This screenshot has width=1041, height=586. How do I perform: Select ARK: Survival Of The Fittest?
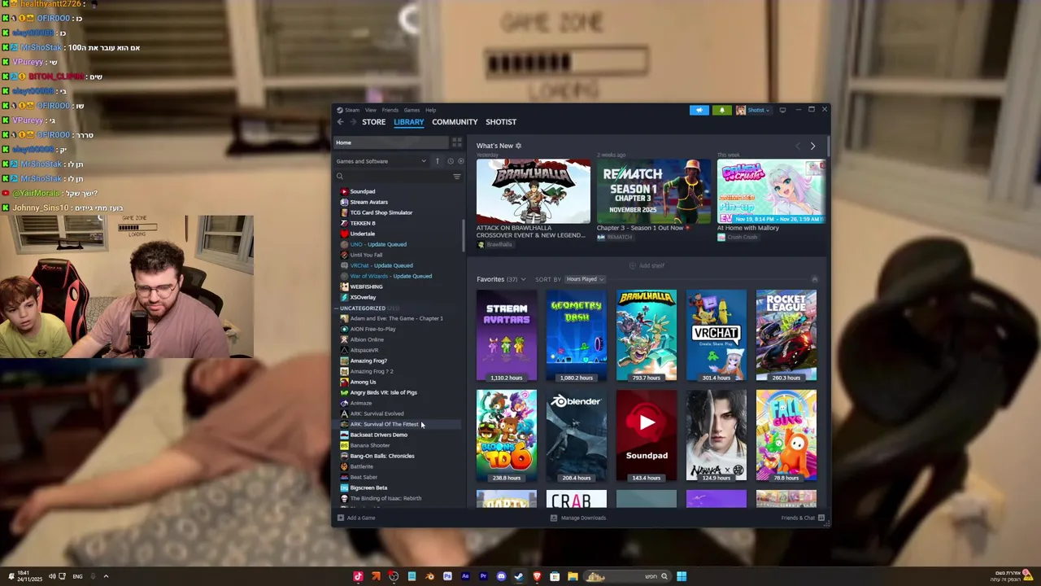click(x=384, y=424)
